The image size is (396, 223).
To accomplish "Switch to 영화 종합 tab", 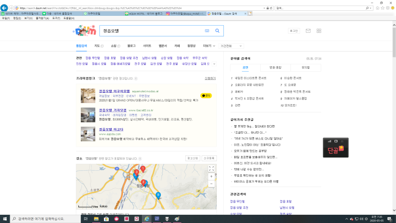I will tap(275, 68).
